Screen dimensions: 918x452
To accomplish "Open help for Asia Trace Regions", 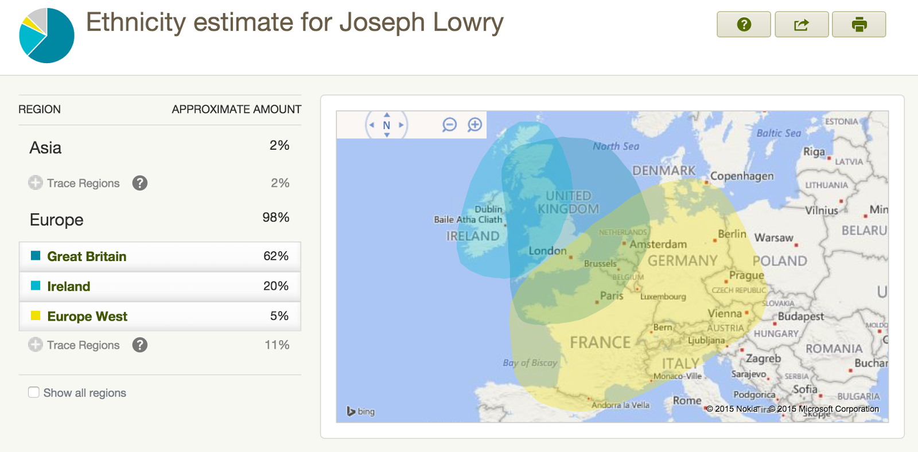I will pyautogui.click(x=140, y=183).
